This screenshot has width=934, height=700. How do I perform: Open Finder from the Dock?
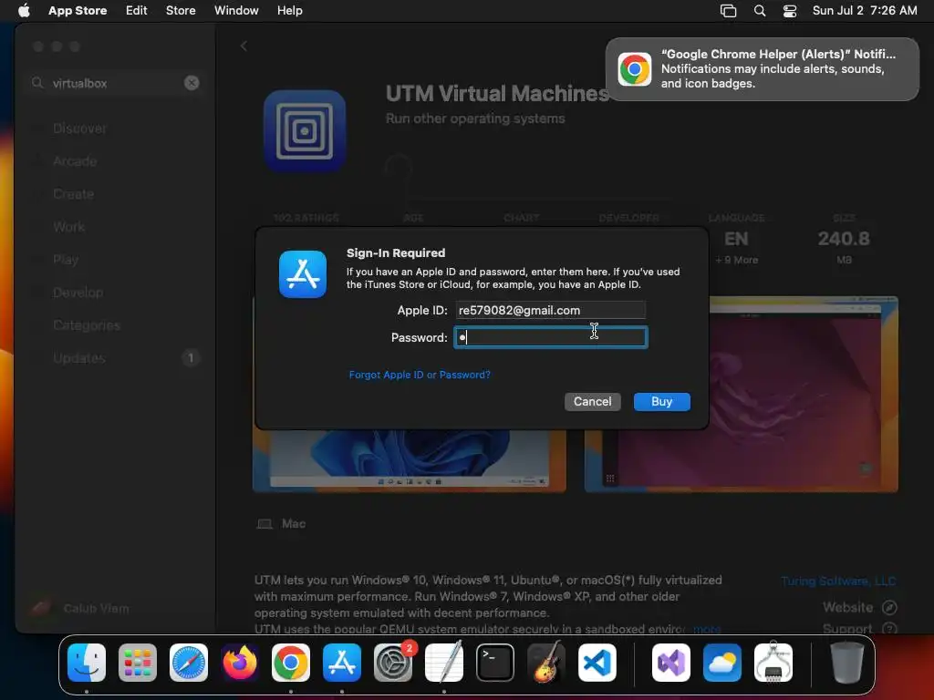pyautogui.click(x=87, y=663)
